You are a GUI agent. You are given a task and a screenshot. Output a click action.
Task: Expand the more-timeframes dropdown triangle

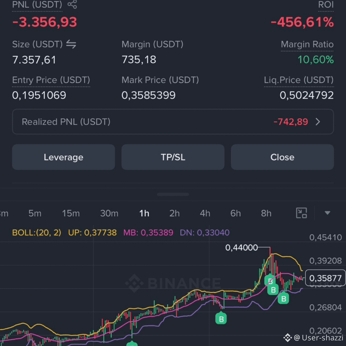point(327,213)
